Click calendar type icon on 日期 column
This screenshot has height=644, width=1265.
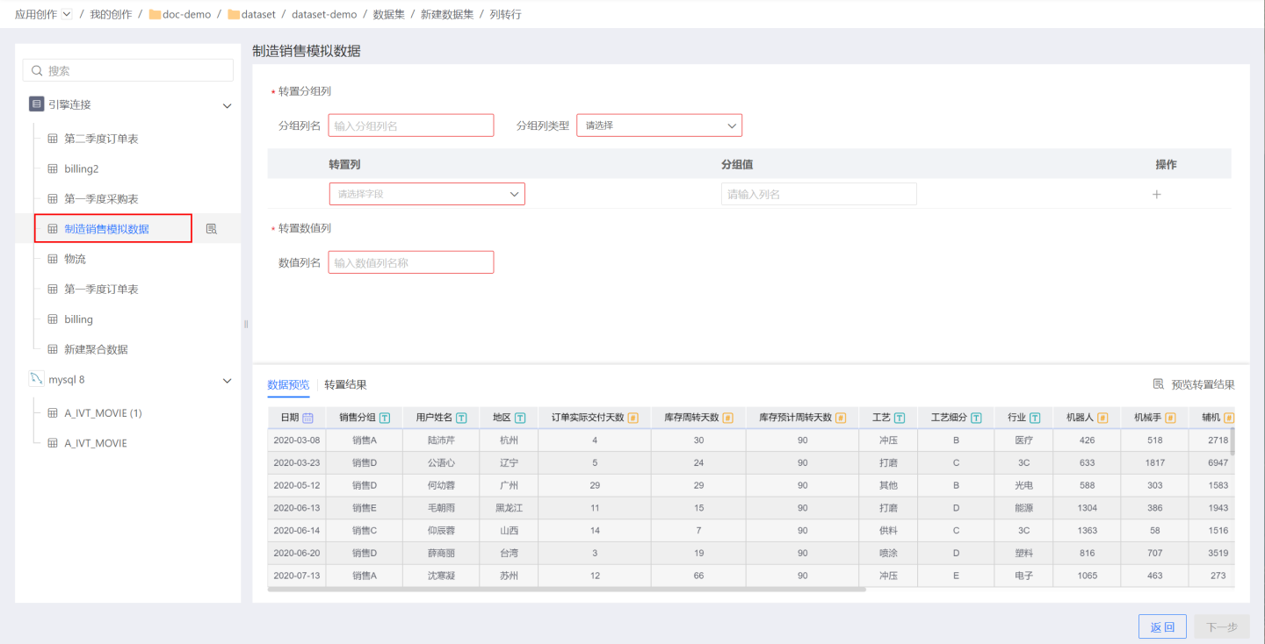tap(307, 418)
